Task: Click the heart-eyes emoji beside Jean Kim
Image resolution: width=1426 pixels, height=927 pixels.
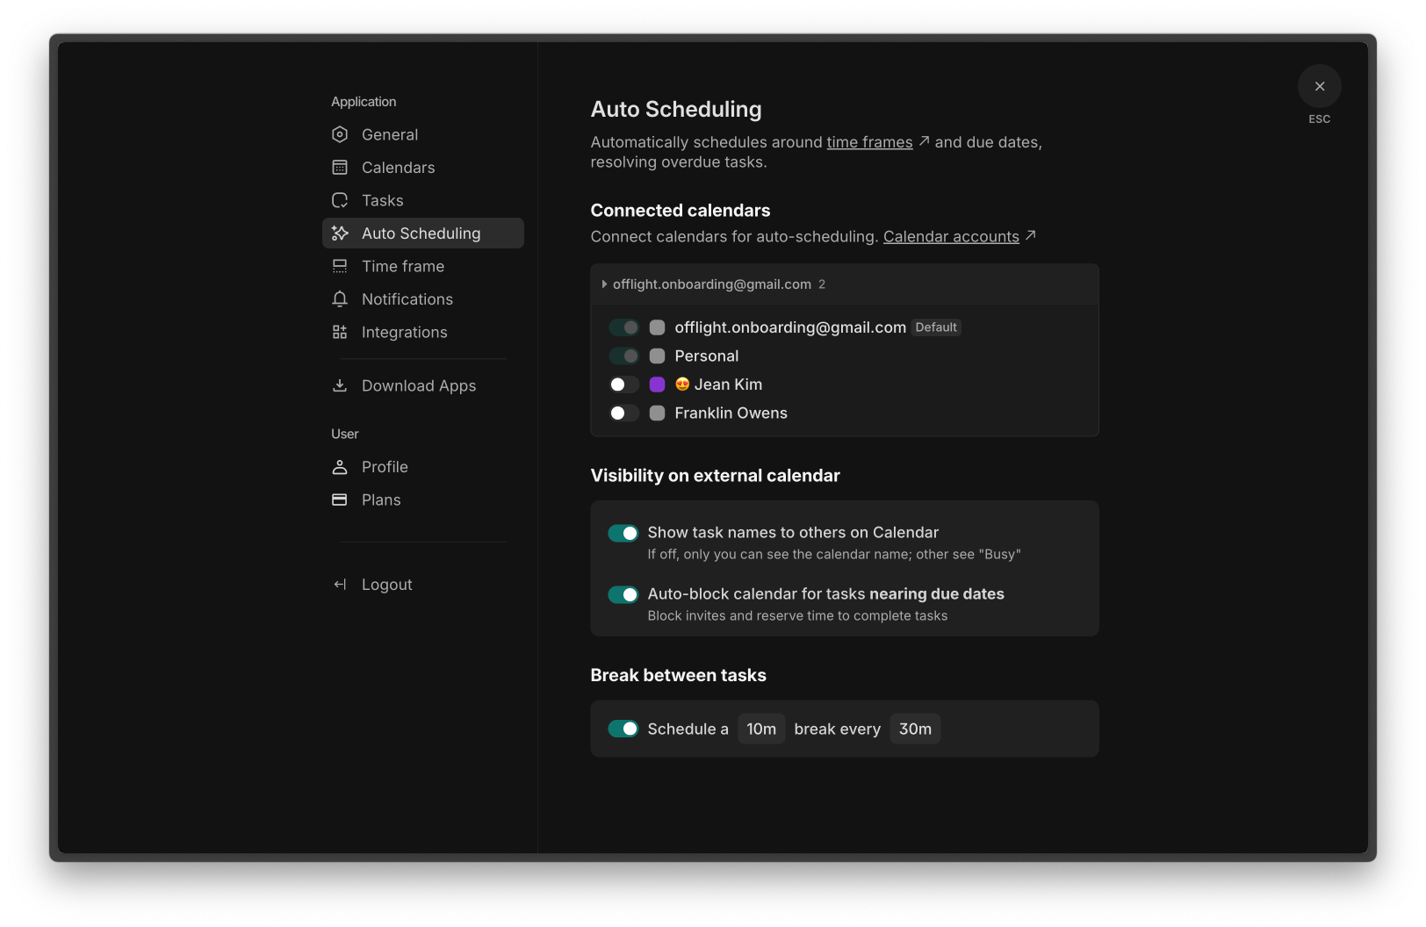Action: [x=682, y=384]
